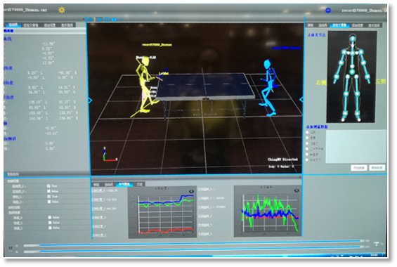Viewport: 397px width, 267px height.
Task: Enable the lower-group checkbox for row ending _0
Action: 50,217
